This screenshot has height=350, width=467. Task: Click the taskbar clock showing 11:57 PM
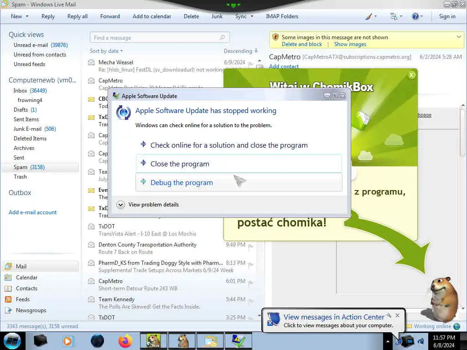444,341
